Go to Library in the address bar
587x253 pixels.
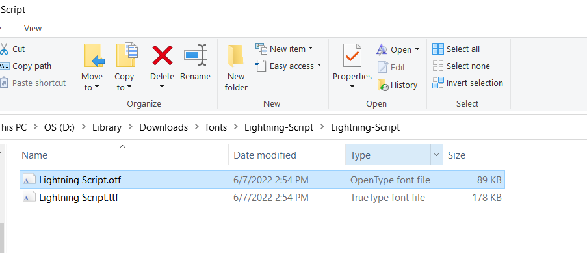(107, 127)
